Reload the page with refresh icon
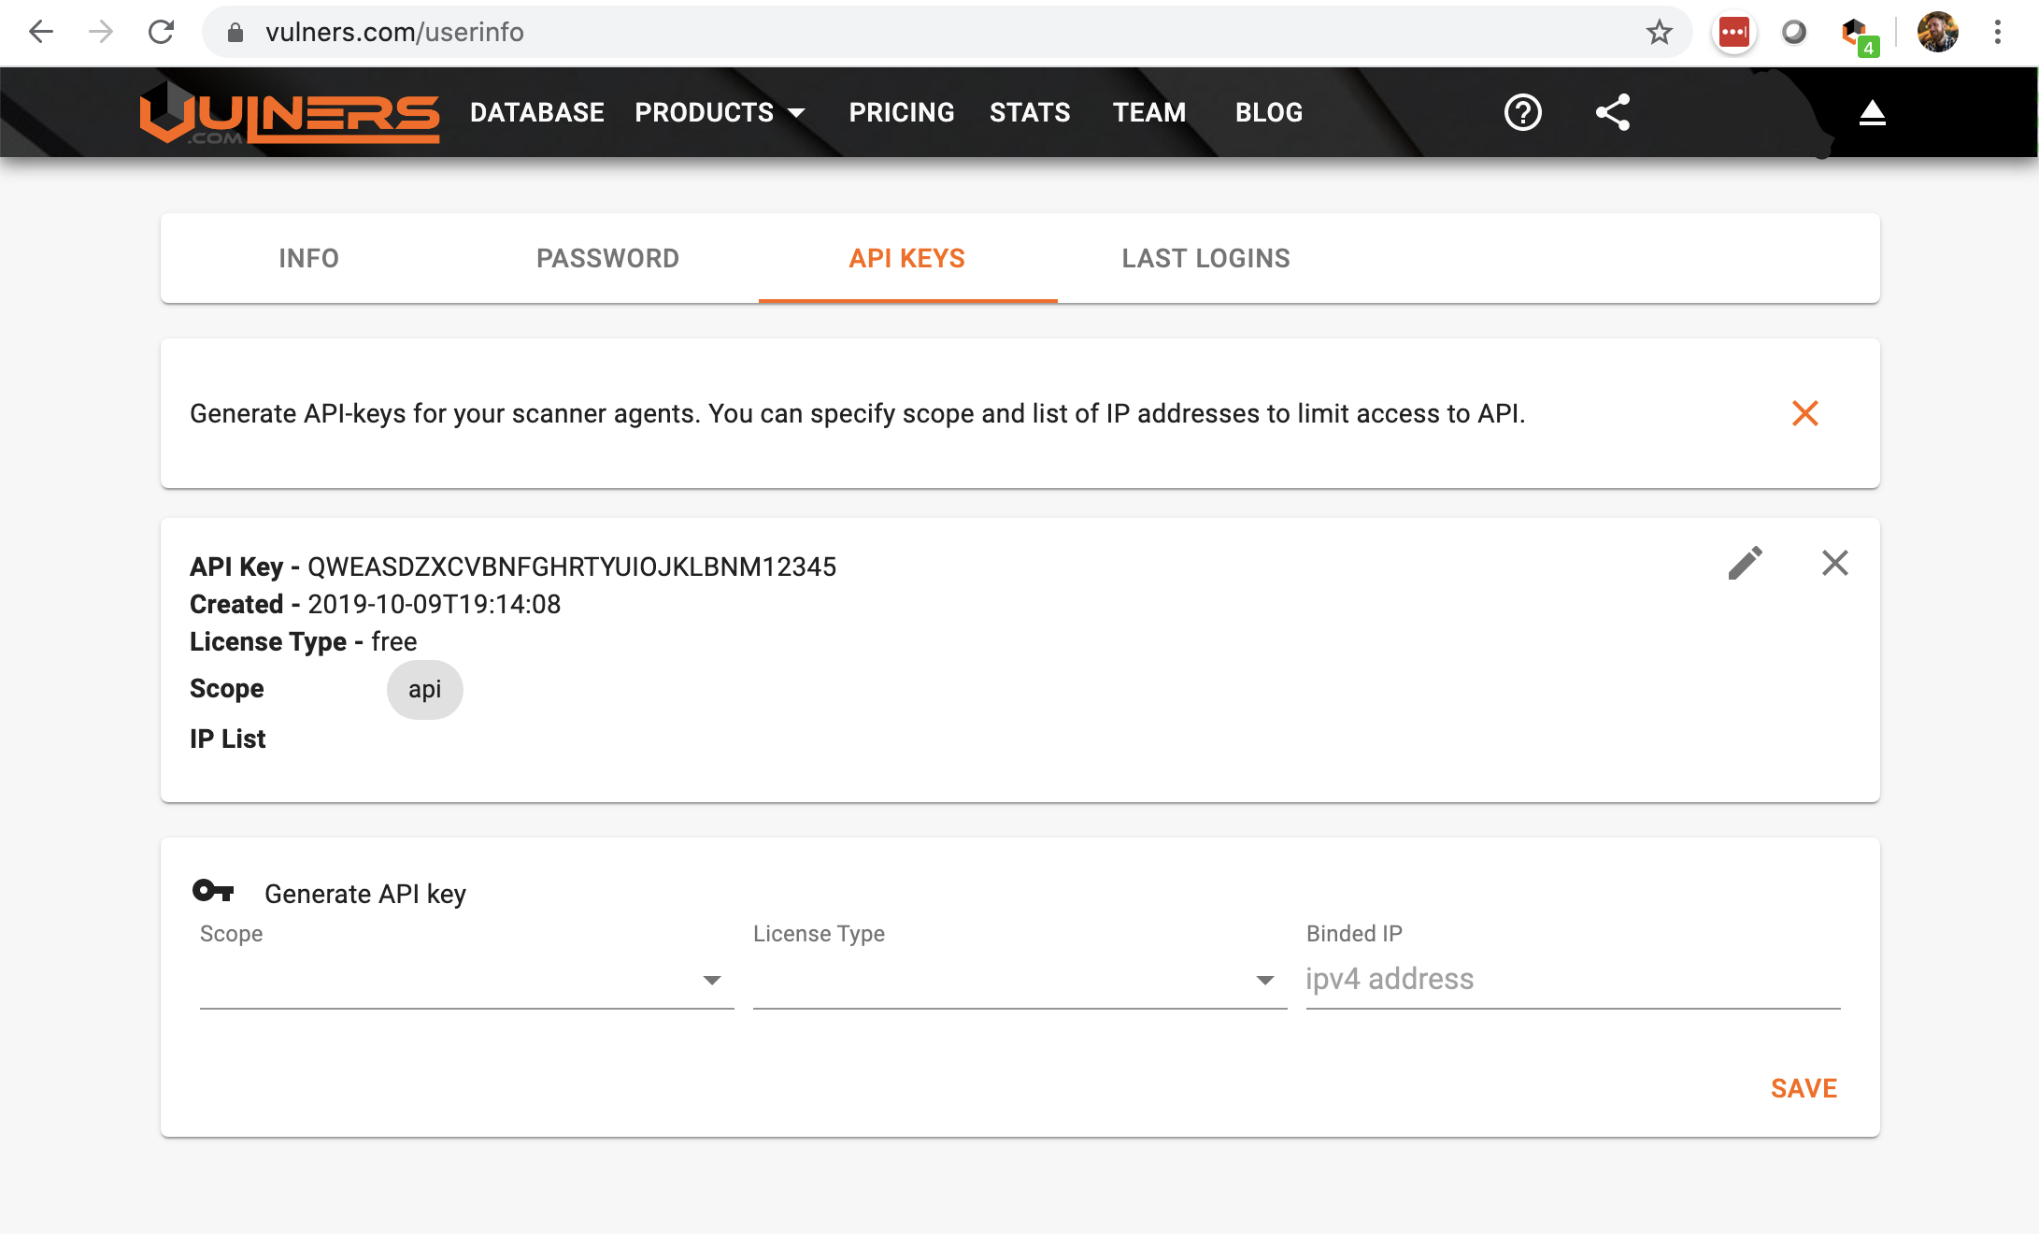This screenshot has width=2039, height=1234. point(161,32)
